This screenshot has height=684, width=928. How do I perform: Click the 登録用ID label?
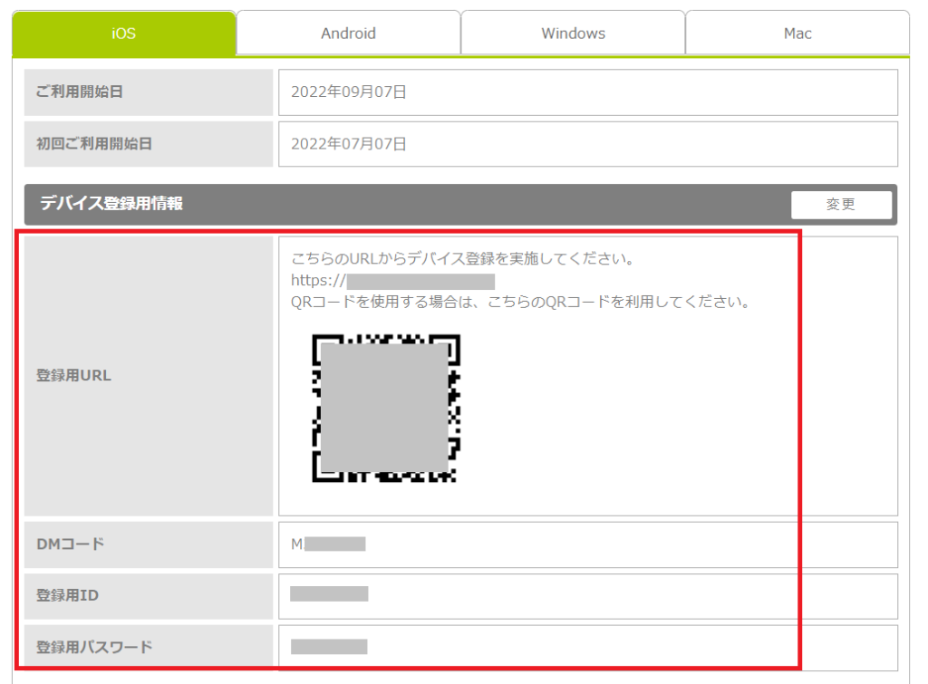tap(67, 595)
